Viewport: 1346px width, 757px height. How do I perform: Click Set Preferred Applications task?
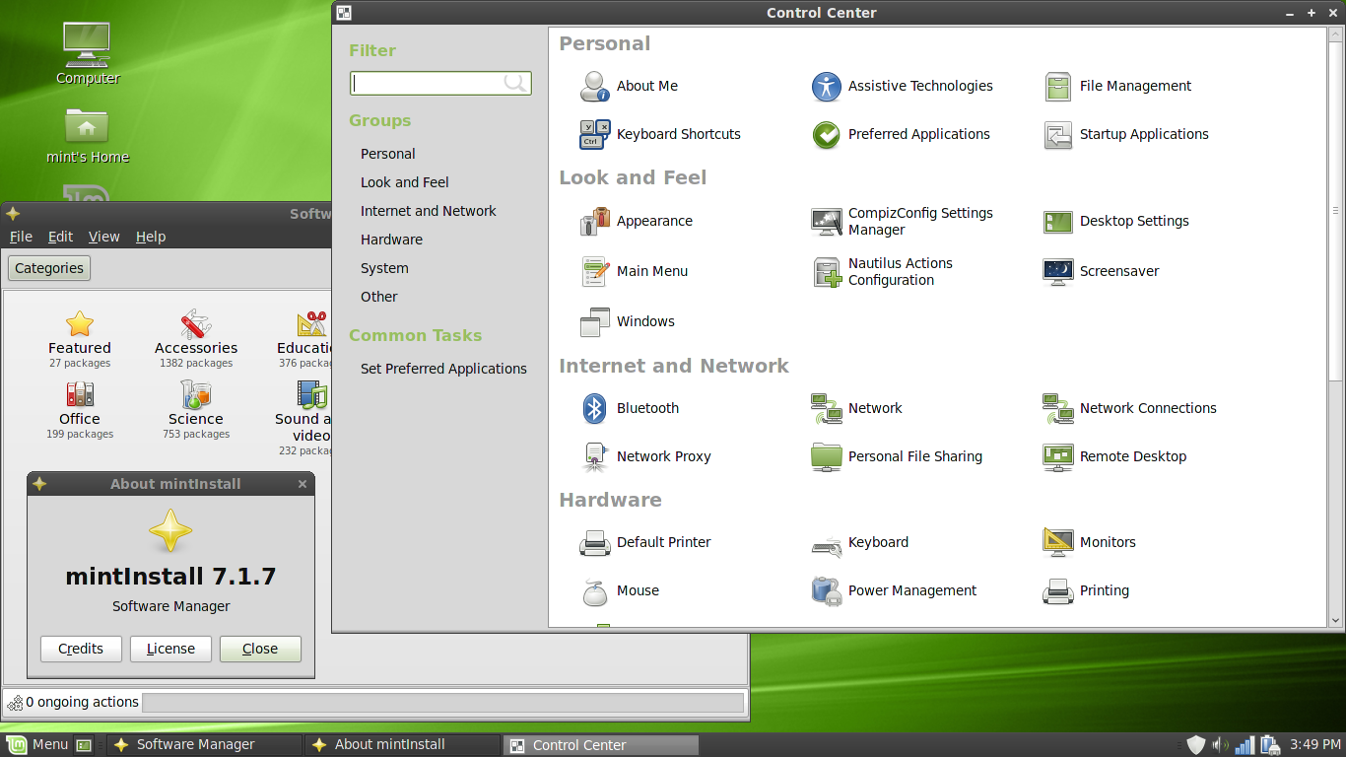[443, 369]
